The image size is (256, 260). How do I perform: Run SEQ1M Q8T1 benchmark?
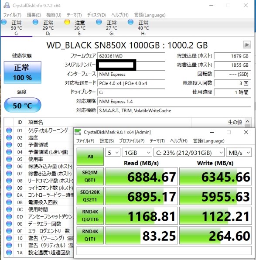[x=90, y=176]
